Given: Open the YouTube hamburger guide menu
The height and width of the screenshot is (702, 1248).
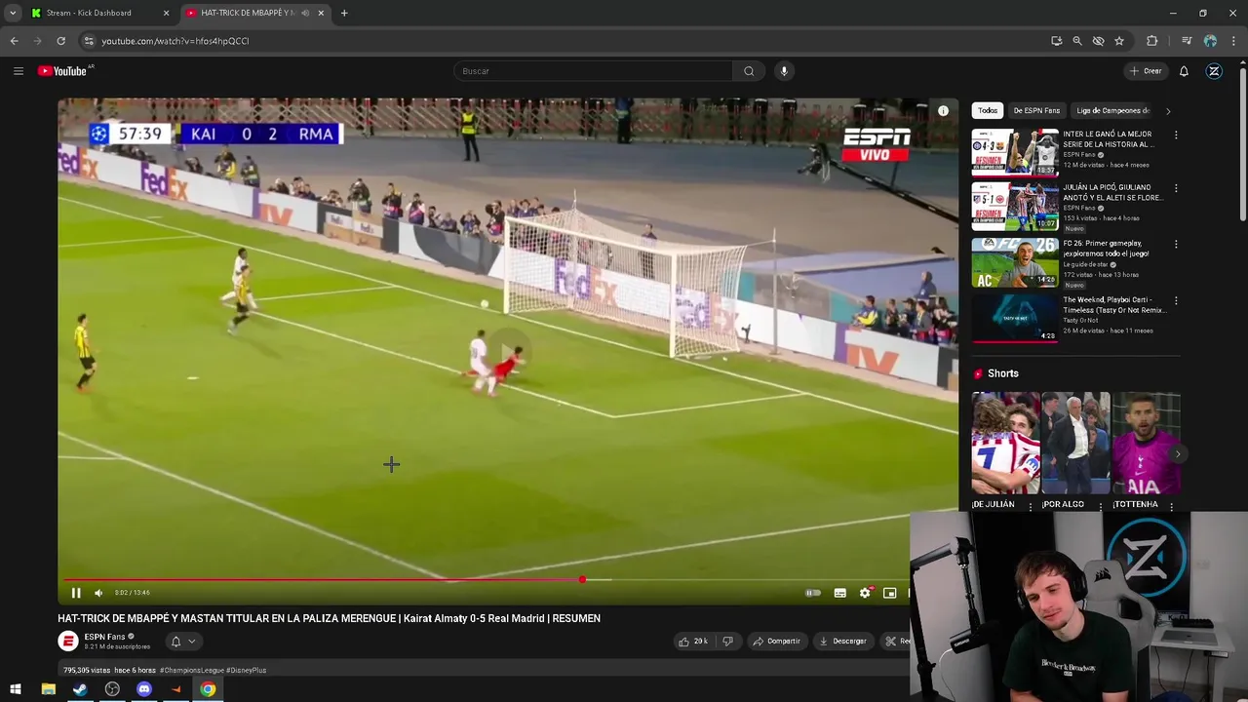Looking at the screenshot, I should (18, 71).
